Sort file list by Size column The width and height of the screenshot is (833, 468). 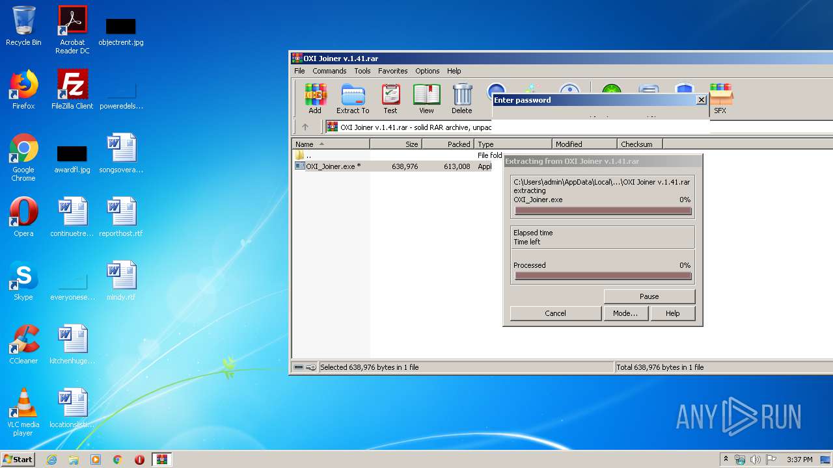tap(396, 144)
